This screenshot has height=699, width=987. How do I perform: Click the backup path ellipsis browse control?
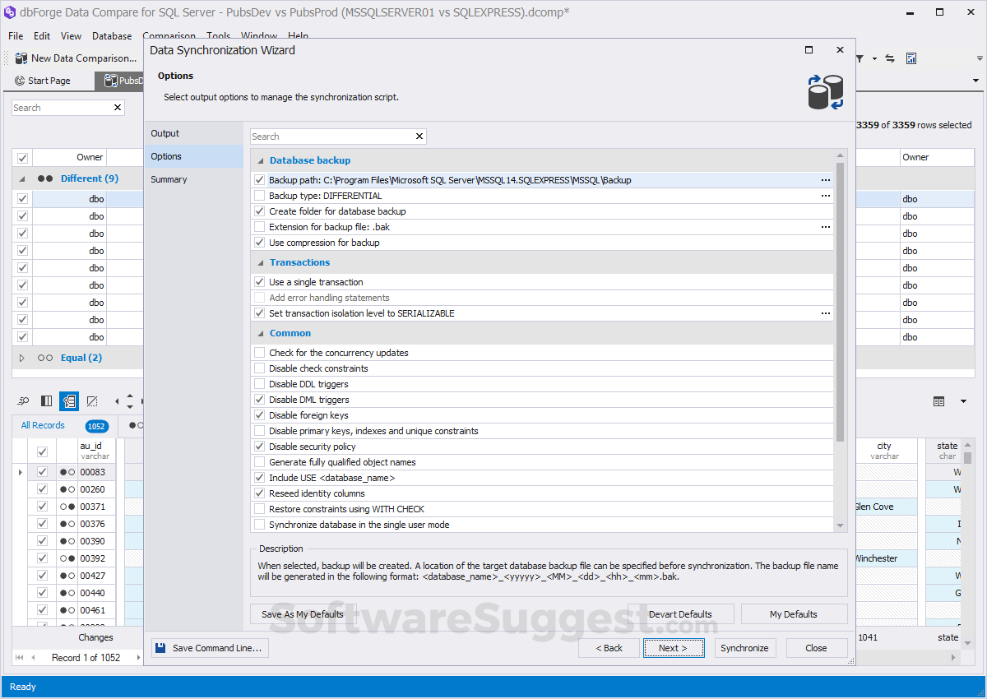point(825,179)
